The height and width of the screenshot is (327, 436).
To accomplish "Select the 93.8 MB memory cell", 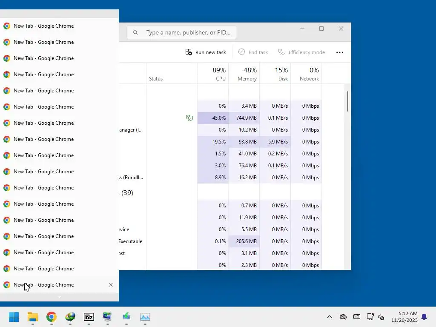I will click(244, 142).
